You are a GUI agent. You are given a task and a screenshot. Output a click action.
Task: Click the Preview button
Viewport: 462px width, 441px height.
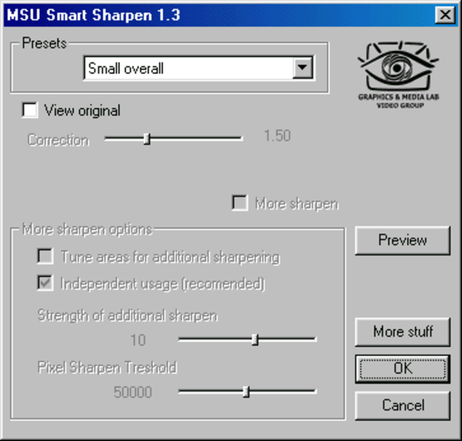(402, 240)
